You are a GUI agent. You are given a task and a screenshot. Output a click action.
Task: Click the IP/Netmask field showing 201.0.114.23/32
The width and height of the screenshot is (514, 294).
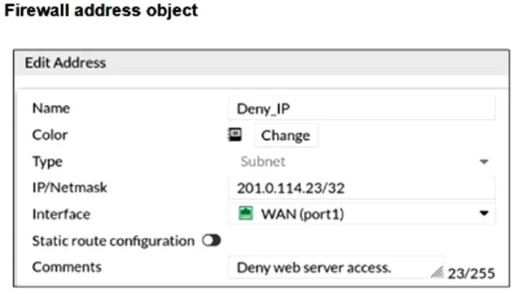click(362, 188)
